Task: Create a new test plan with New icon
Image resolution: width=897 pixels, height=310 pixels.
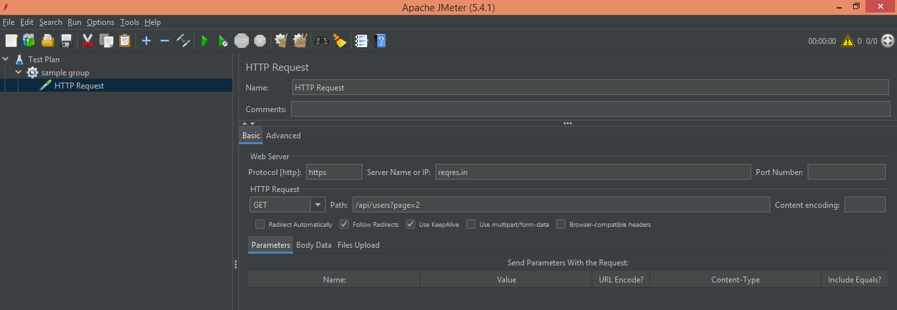Action: pyautogui.click(x=11, y=41)
